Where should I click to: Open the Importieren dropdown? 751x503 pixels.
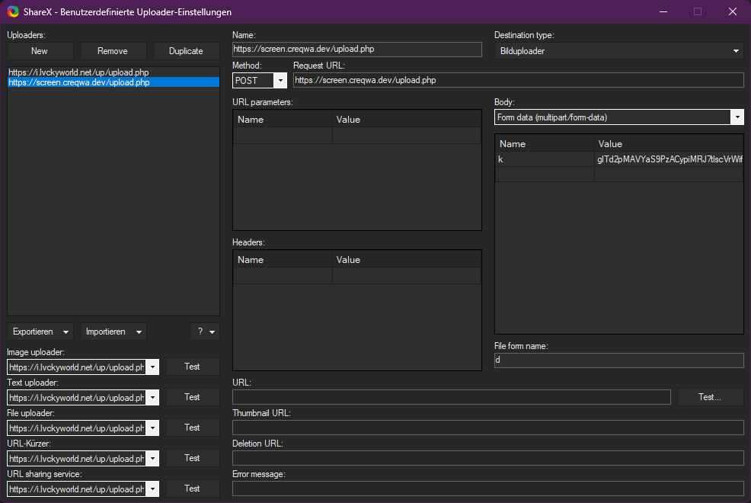(113, 332)
